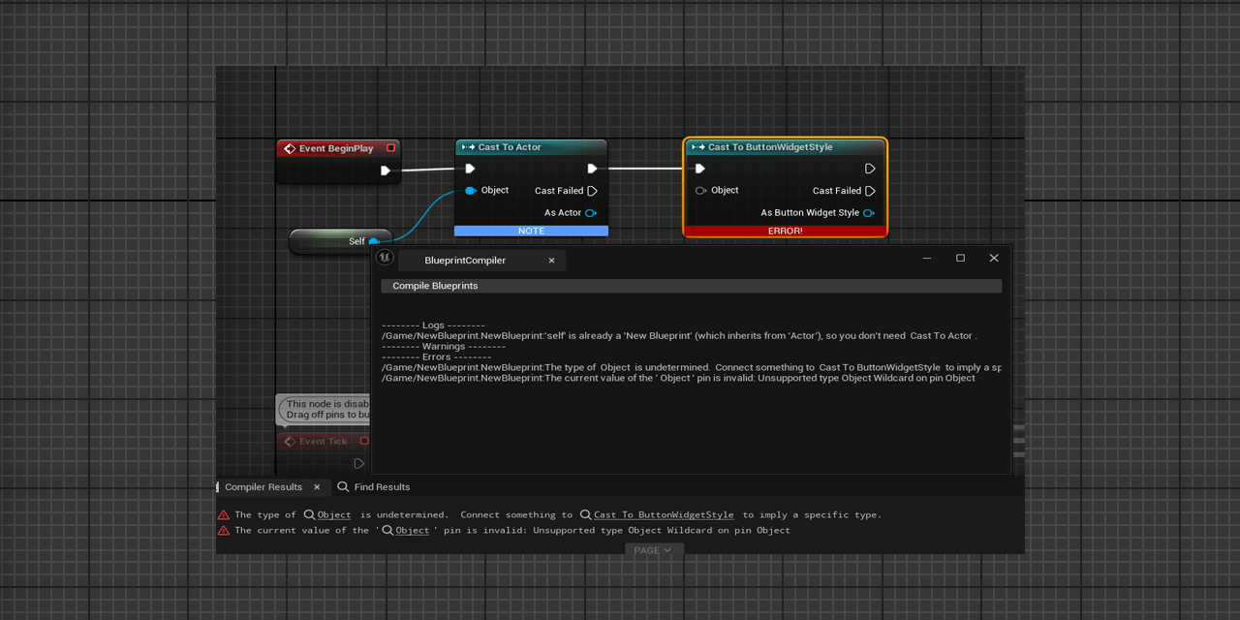
Task: Click the red square on the Event Tick node
Action: [x=363, y=441]
